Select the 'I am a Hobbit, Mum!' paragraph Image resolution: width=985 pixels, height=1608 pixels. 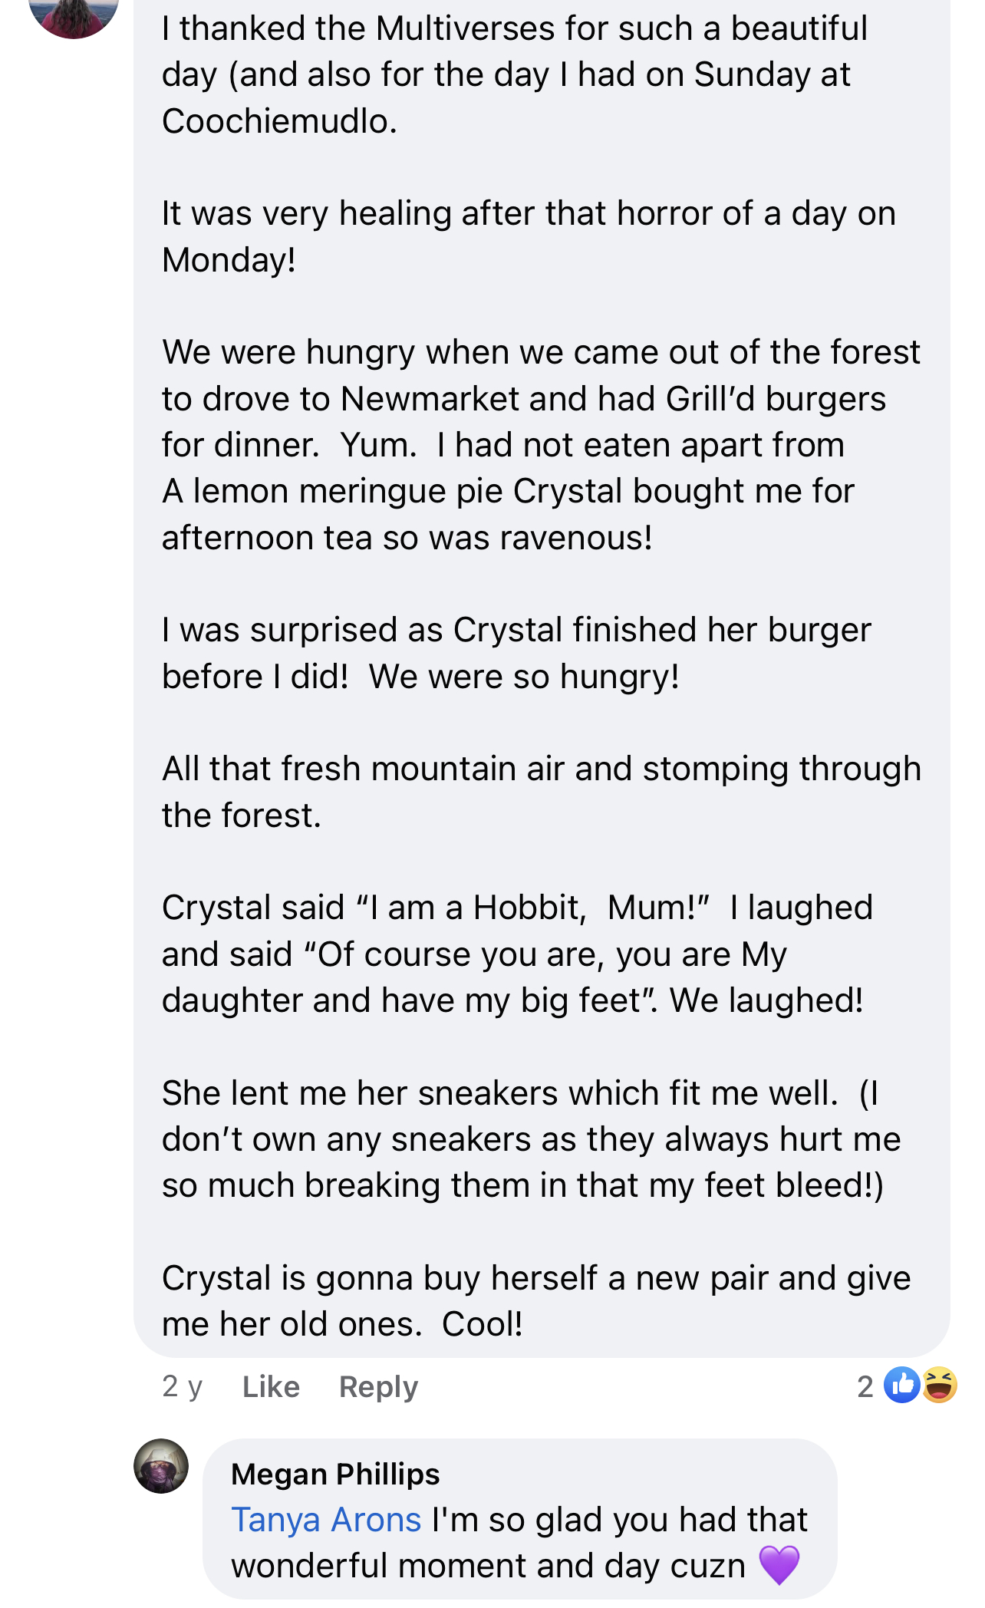[517, 954]
